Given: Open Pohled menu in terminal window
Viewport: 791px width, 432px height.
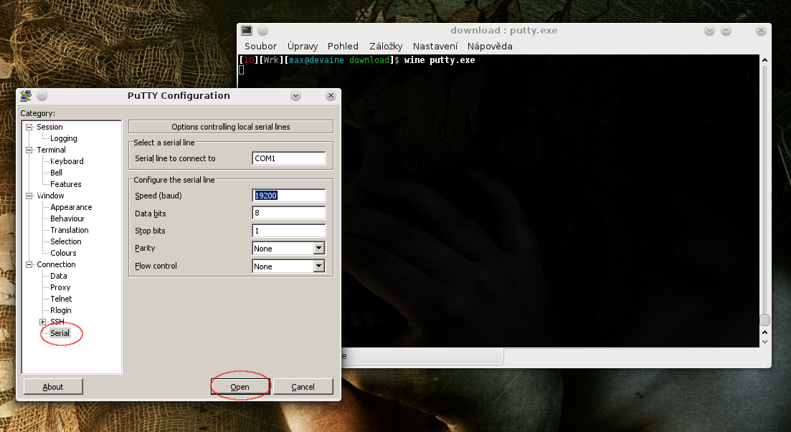Looking at the screenshot, I should coord(343,46).
